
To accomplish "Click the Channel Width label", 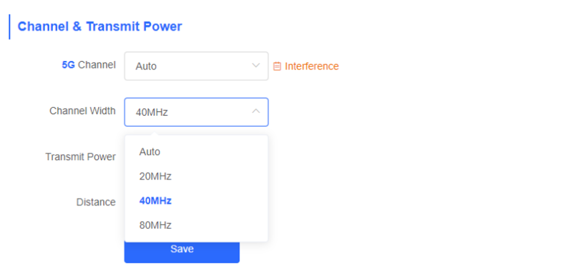I will [83, 111].
